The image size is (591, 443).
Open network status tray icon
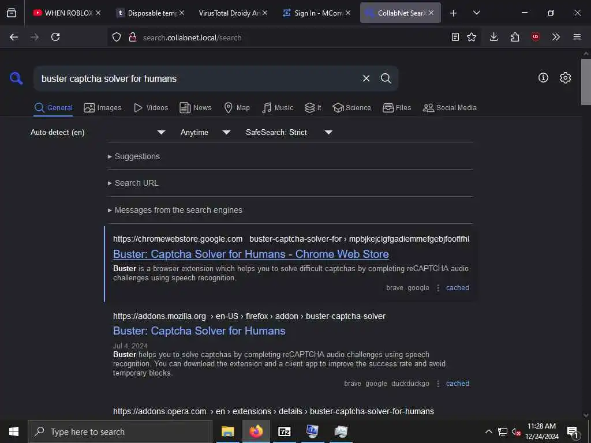(x=503, y=431)
